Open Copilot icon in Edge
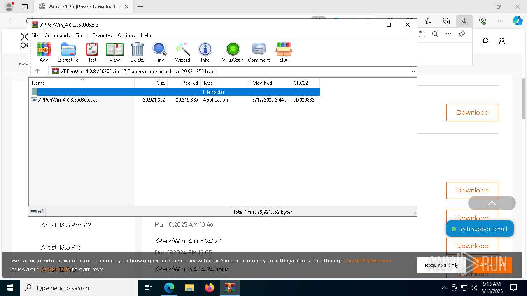The image size is (527, 296). pos(518,21)
